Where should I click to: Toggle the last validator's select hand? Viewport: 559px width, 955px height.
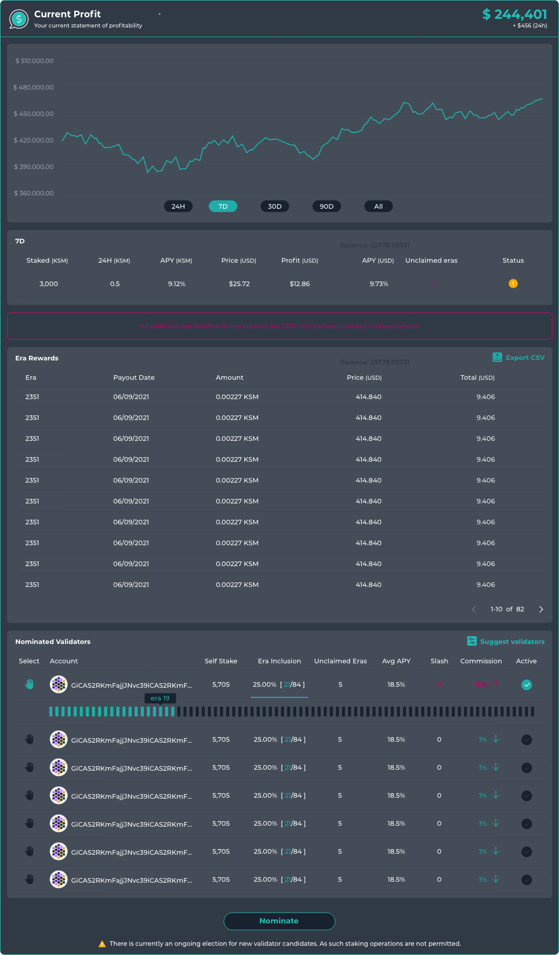(x=29, y=879)
